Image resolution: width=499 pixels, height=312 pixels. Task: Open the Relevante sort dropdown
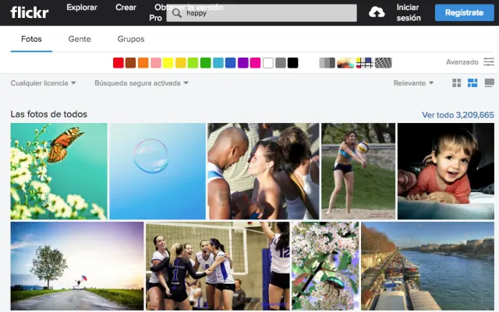coord(413,83)
